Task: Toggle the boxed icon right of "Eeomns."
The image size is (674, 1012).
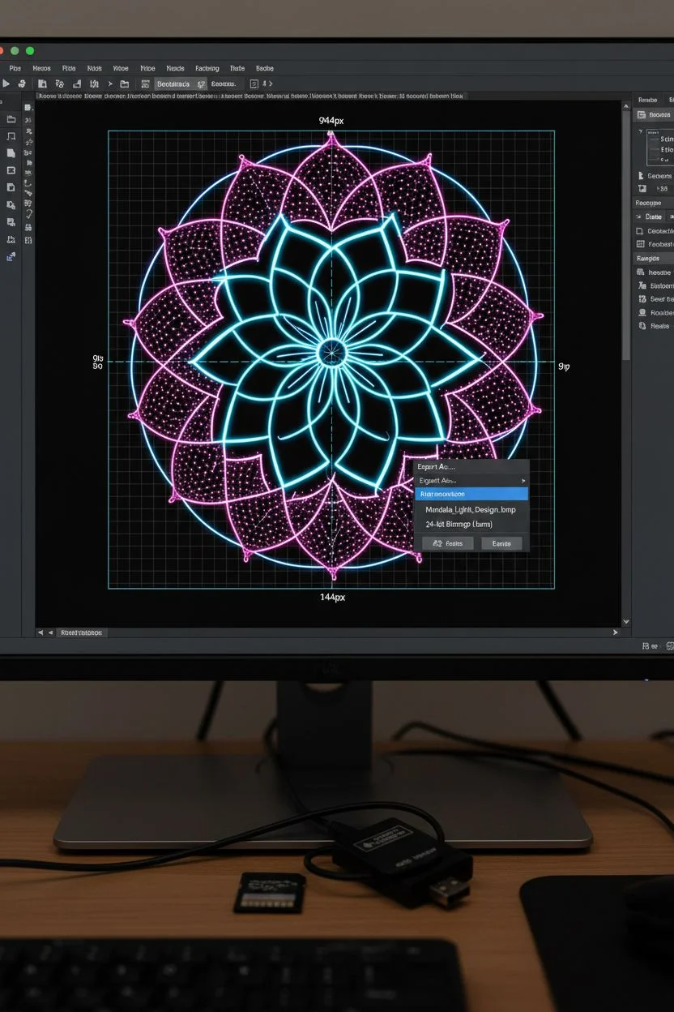Action: tap(254, 84)
